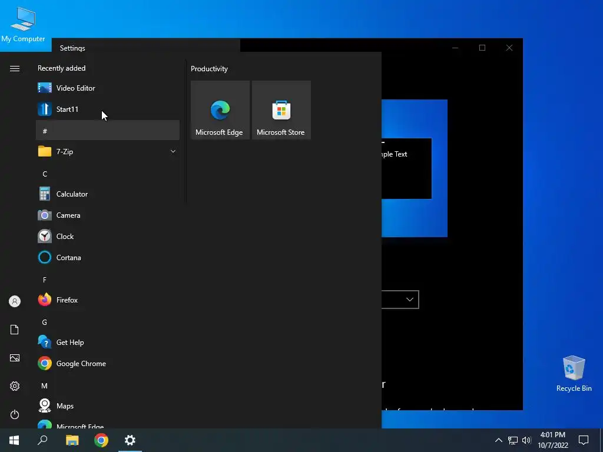Click the M letter group header

[108, 385]
